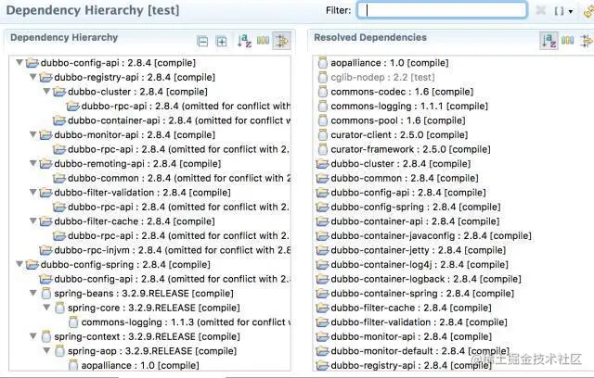Image resolution: width=594 pixels, height=378 pixels.
Task: Select commons-logging 1.1.1 in Resolved Dependencies
Action: pos(402,107)
